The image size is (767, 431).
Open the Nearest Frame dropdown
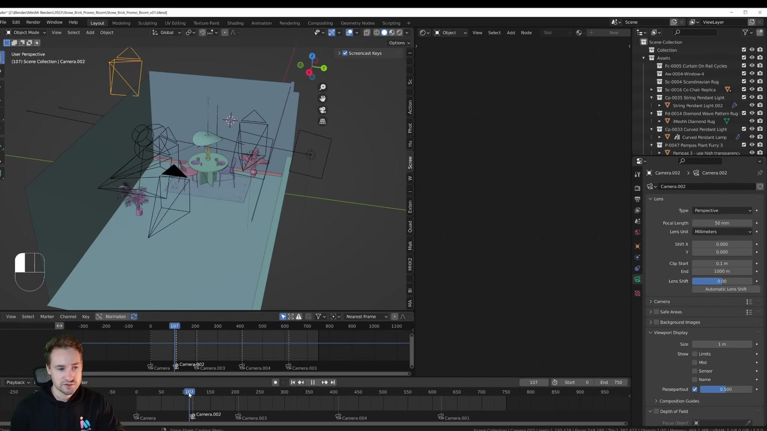pyautogui.click(x=366, y=316)
